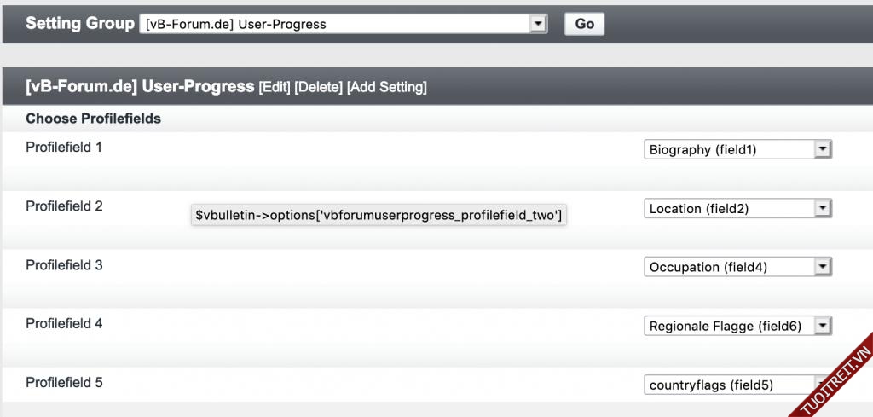Open the countryflags (field5) dropdown
This screenshot has width=873, height=417.
[733, 385]
